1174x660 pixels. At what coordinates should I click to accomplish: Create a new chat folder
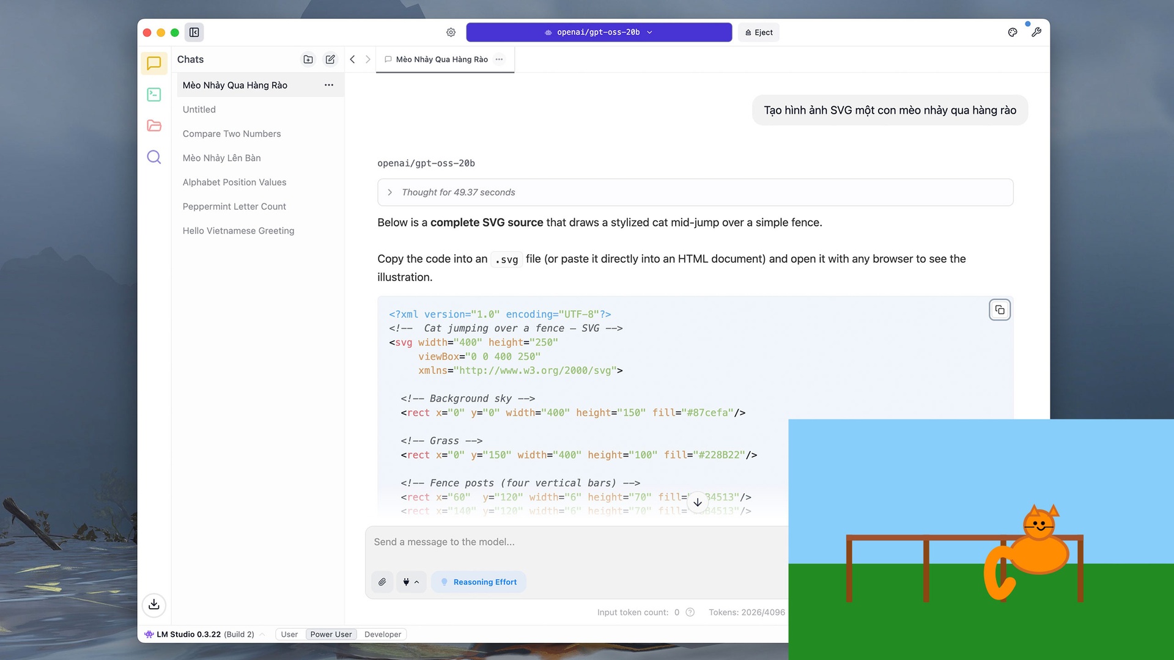(x=308, y=59)
